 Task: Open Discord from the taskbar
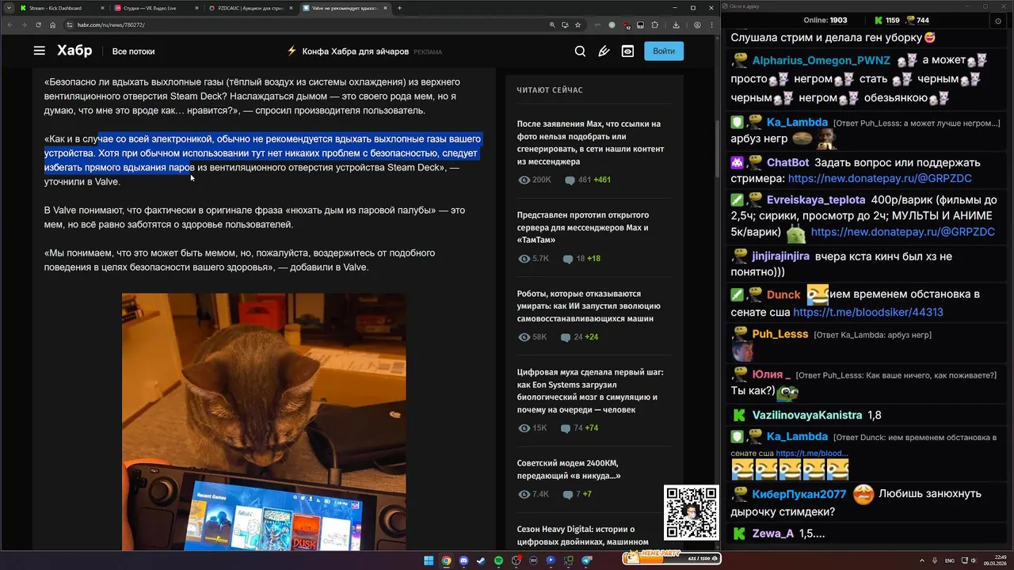pyautogui.click(x=463, y=560)
